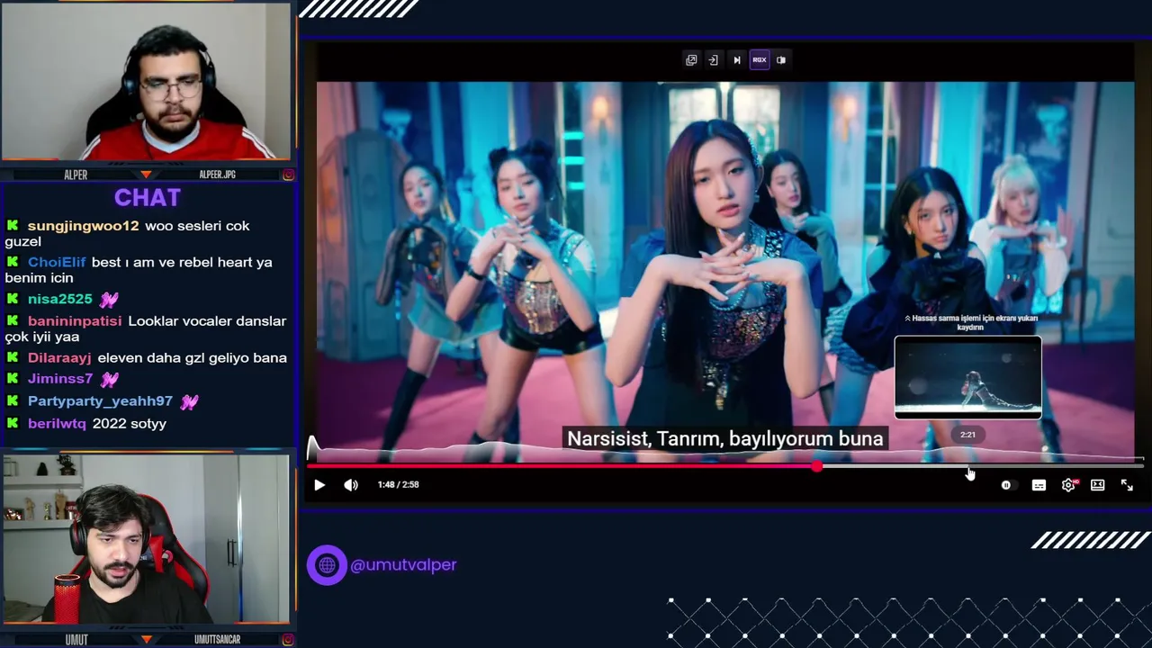This screenshot has width=1152, height=648.
Task: Toggle subtitles with the captions icon
Action: 1039,485
